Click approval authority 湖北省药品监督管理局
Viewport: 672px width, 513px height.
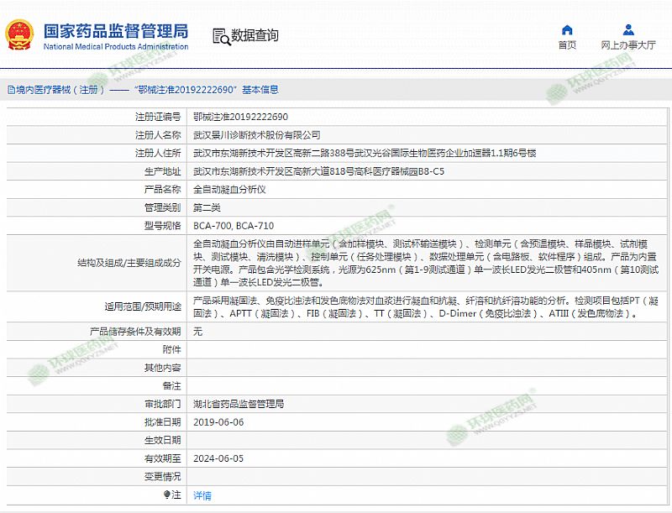click(x=239, y=404)
